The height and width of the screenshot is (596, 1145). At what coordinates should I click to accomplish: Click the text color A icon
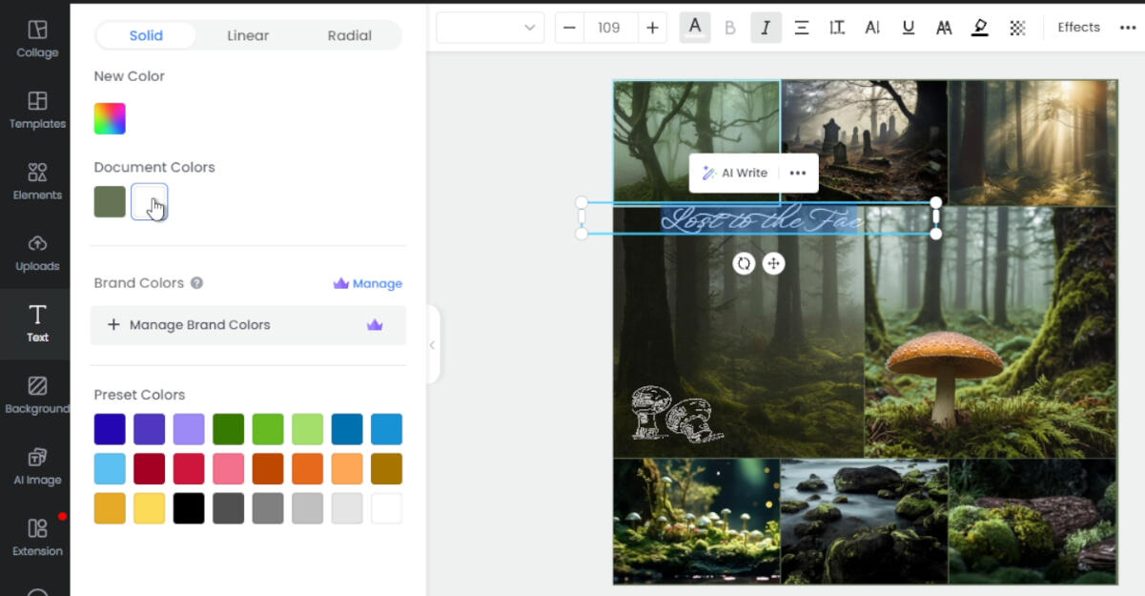tap(694, 28)
